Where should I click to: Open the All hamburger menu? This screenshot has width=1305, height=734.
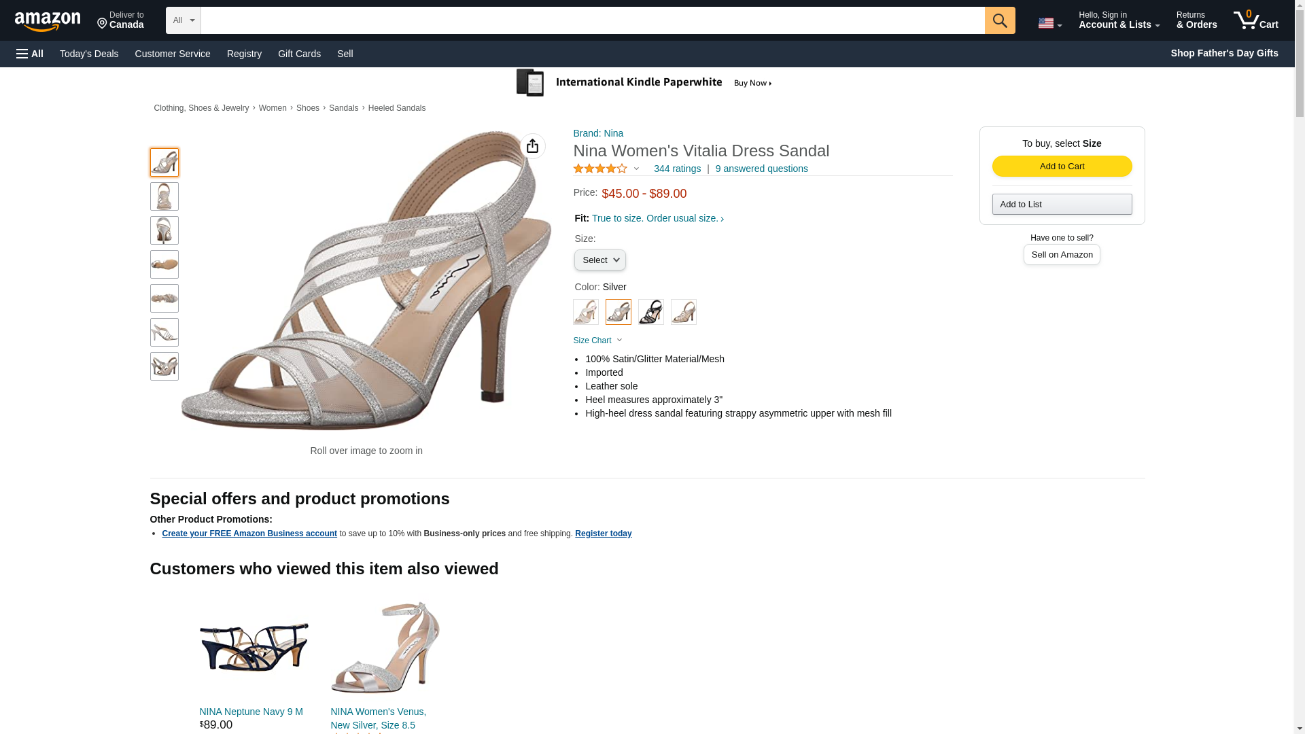pos(30,54)
